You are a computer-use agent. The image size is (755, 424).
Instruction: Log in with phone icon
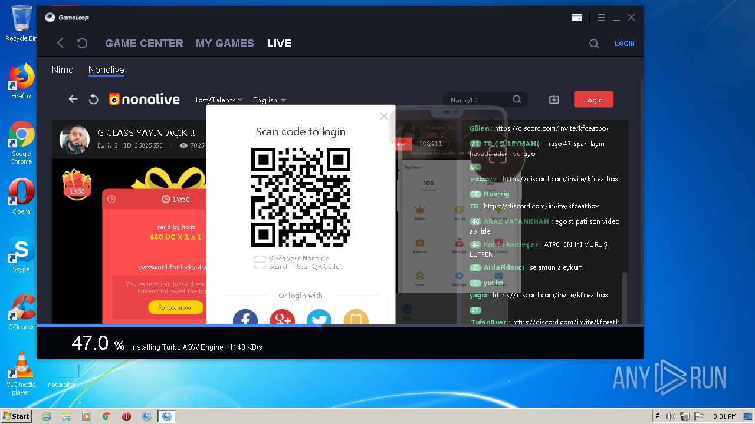tap(356, 317)
